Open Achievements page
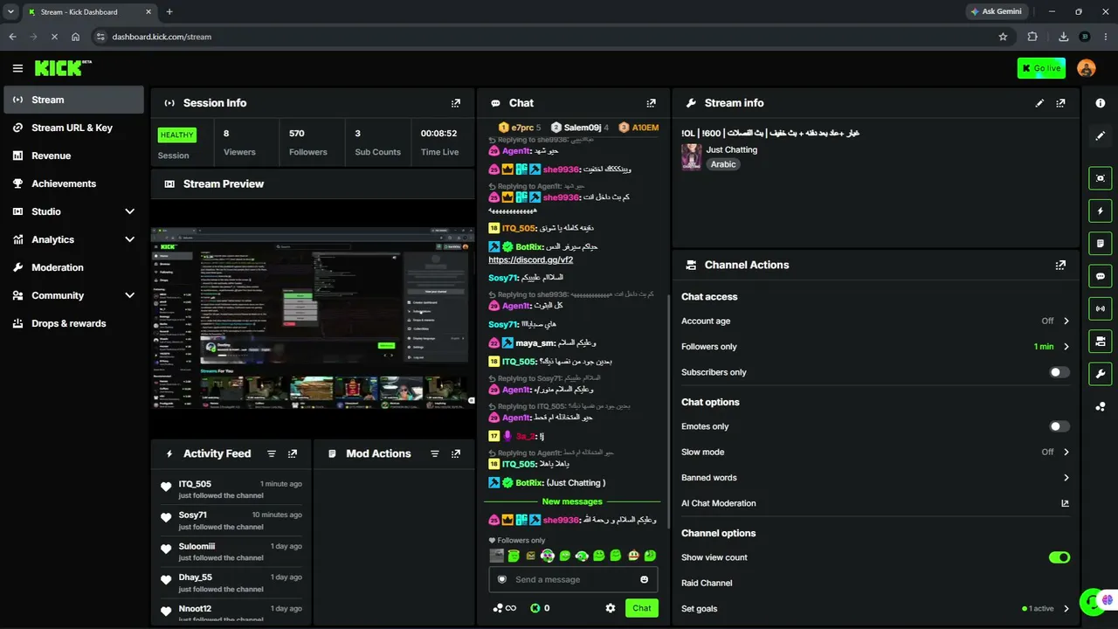The height and width of the screenshot is (629, 1118). pyautogui.click(x=73, y=183)
